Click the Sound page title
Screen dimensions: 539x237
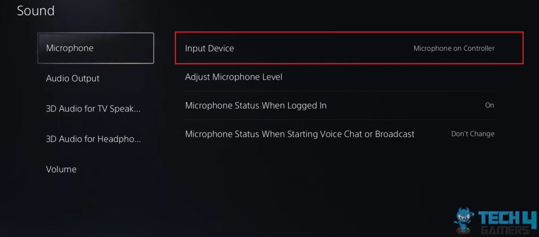pyautogui.click(x=36, y=11)
